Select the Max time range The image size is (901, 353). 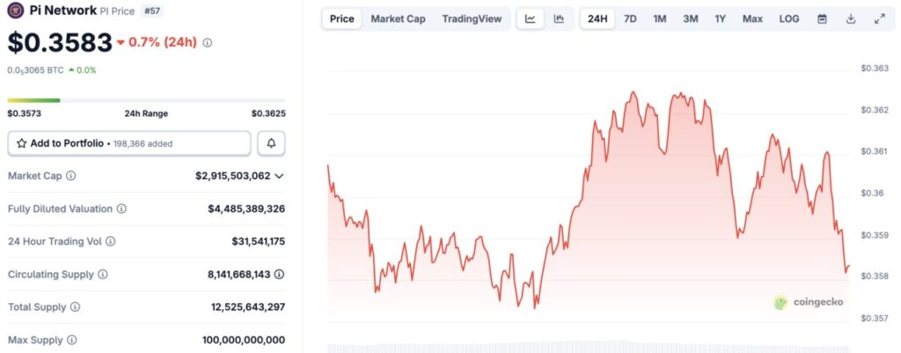pos(752,18)
